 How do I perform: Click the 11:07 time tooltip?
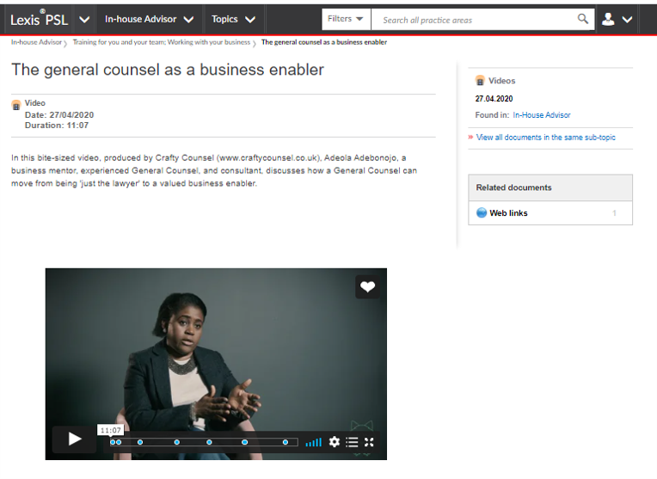pos(110,430)
